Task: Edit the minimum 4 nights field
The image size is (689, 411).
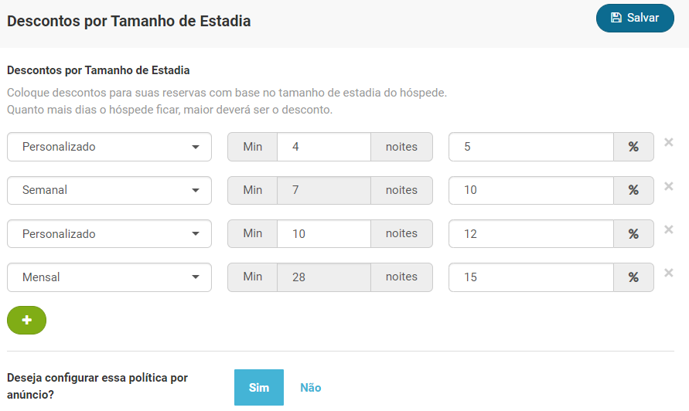Action: [324, 147]
